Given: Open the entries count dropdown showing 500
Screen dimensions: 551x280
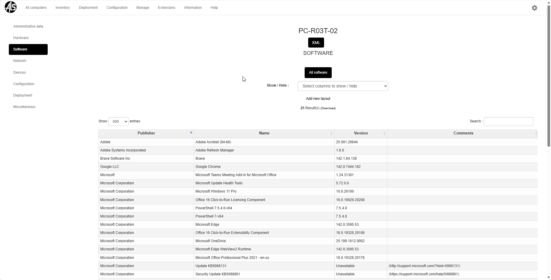Looking at the screenshot, I should [x=118, y=122].
